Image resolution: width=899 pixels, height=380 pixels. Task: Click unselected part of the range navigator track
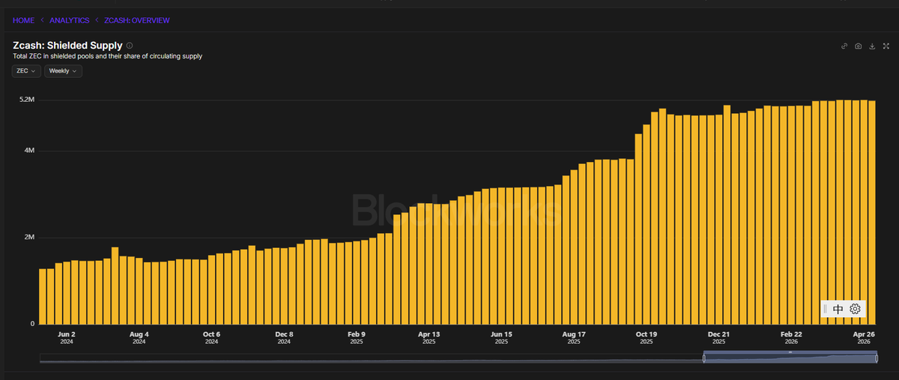click(x=371, y=359)
